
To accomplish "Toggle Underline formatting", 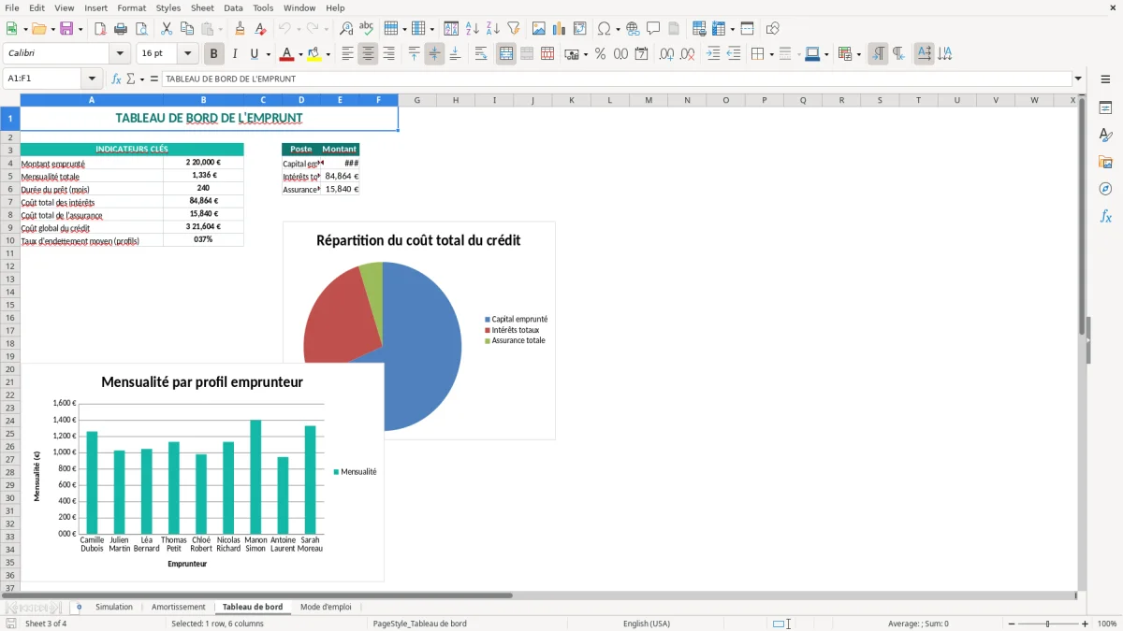I will (x=254, y=54).
